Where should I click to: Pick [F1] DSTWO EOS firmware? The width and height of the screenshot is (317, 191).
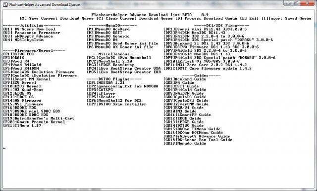pos(18,54)
